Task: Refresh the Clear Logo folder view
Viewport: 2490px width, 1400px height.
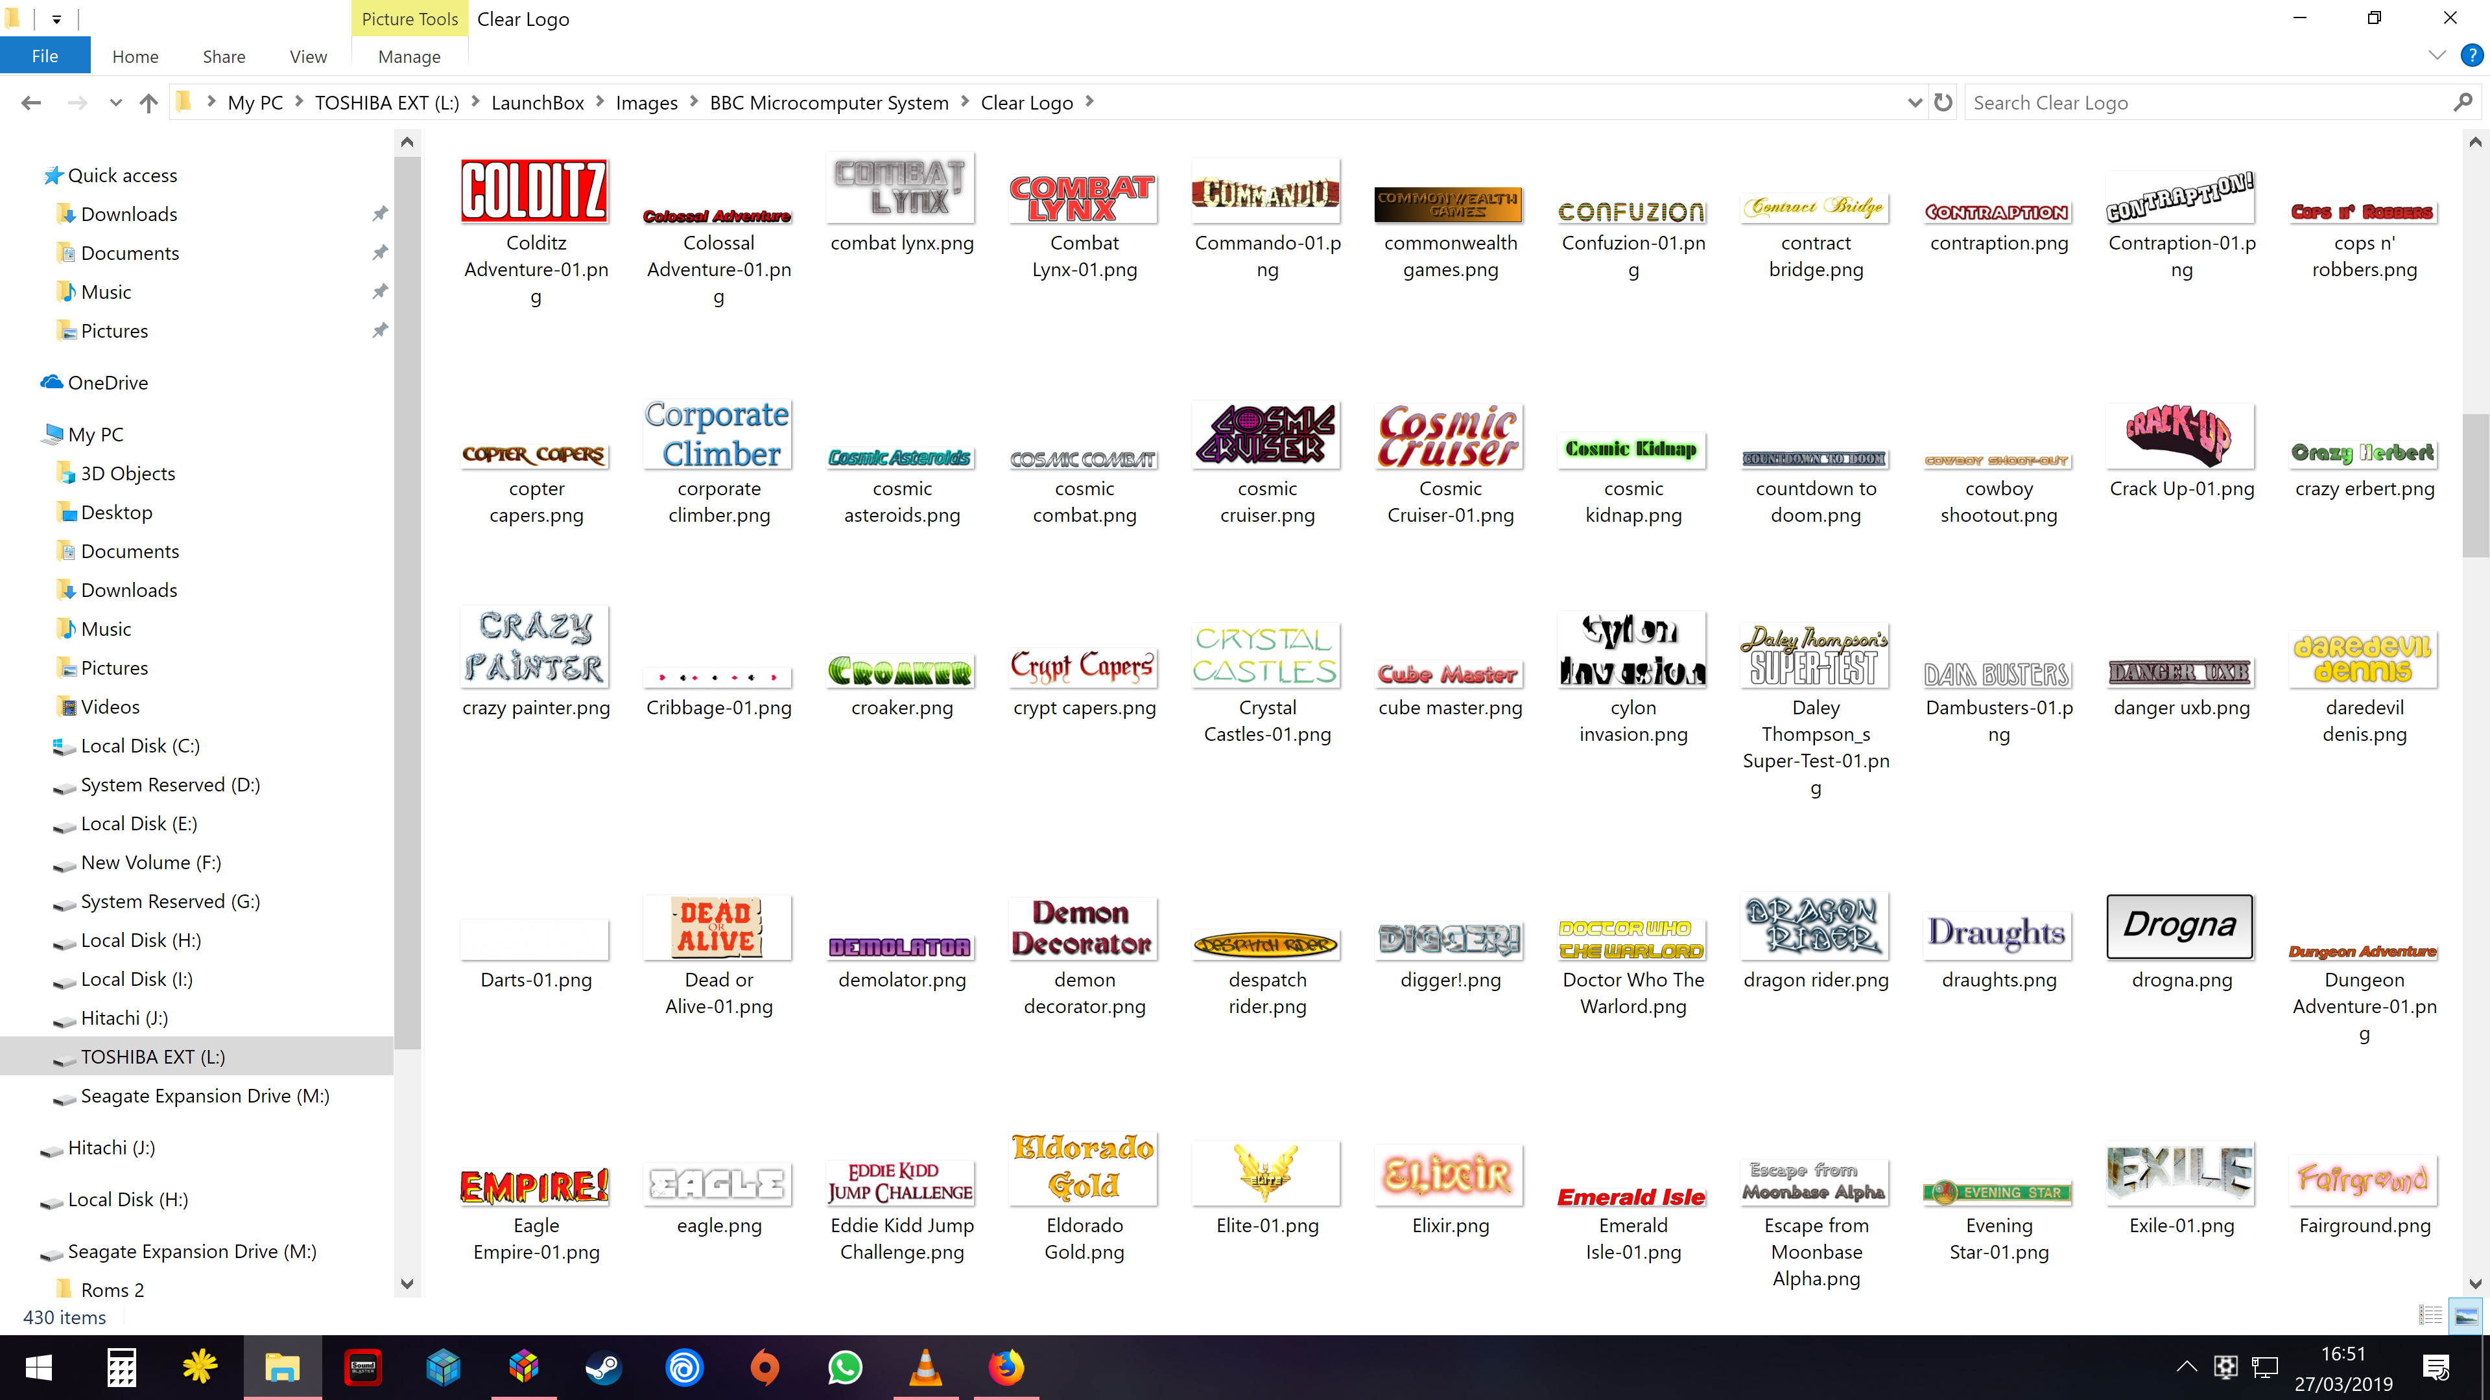Action: tap(1943, 102)
